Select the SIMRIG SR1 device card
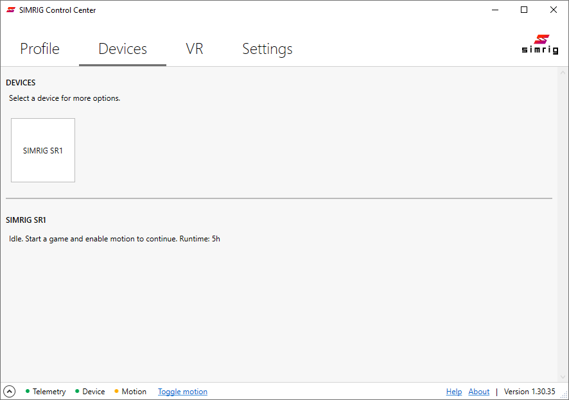 tap(42, 150)
